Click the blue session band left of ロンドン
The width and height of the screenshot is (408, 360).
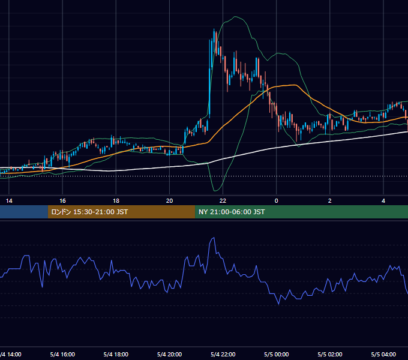point(24,212)
